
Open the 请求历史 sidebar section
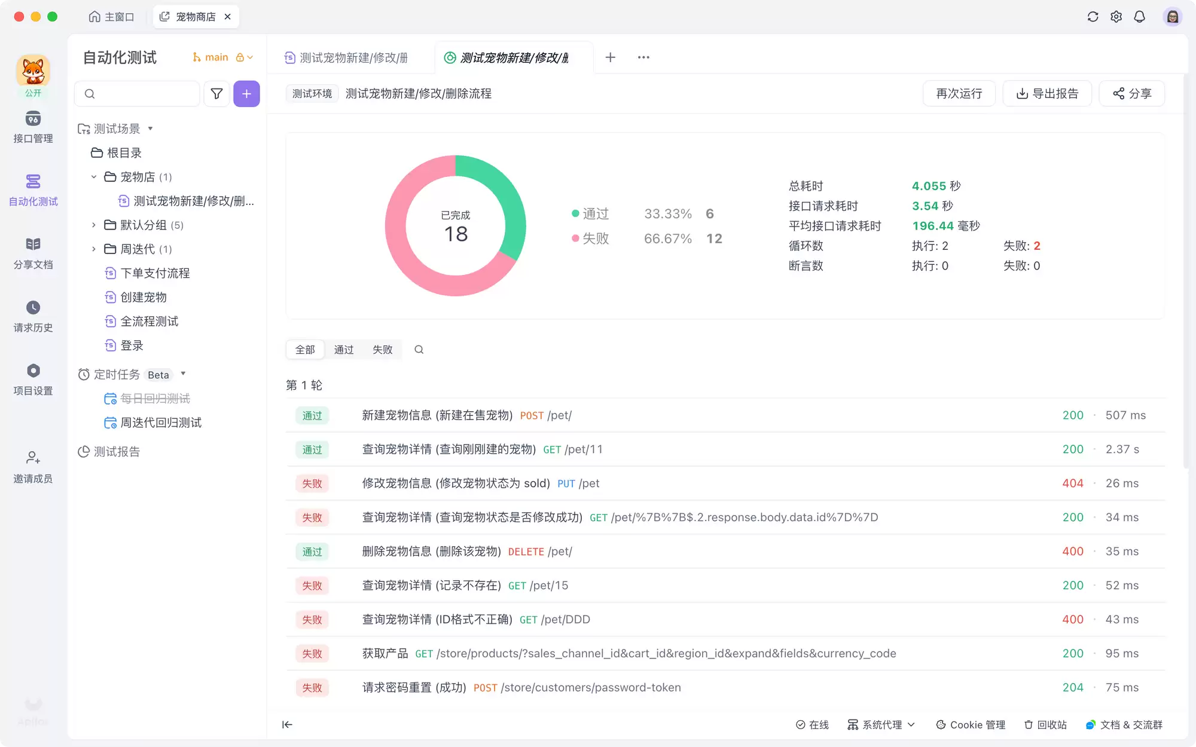pyautogui.click(x=33, y=317)
